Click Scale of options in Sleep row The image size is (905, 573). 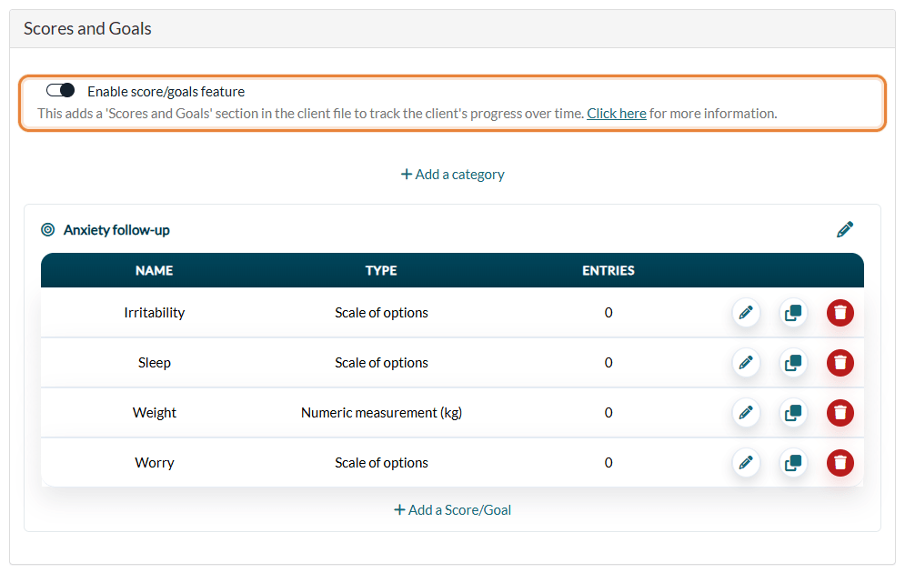[x=381, y=363]
